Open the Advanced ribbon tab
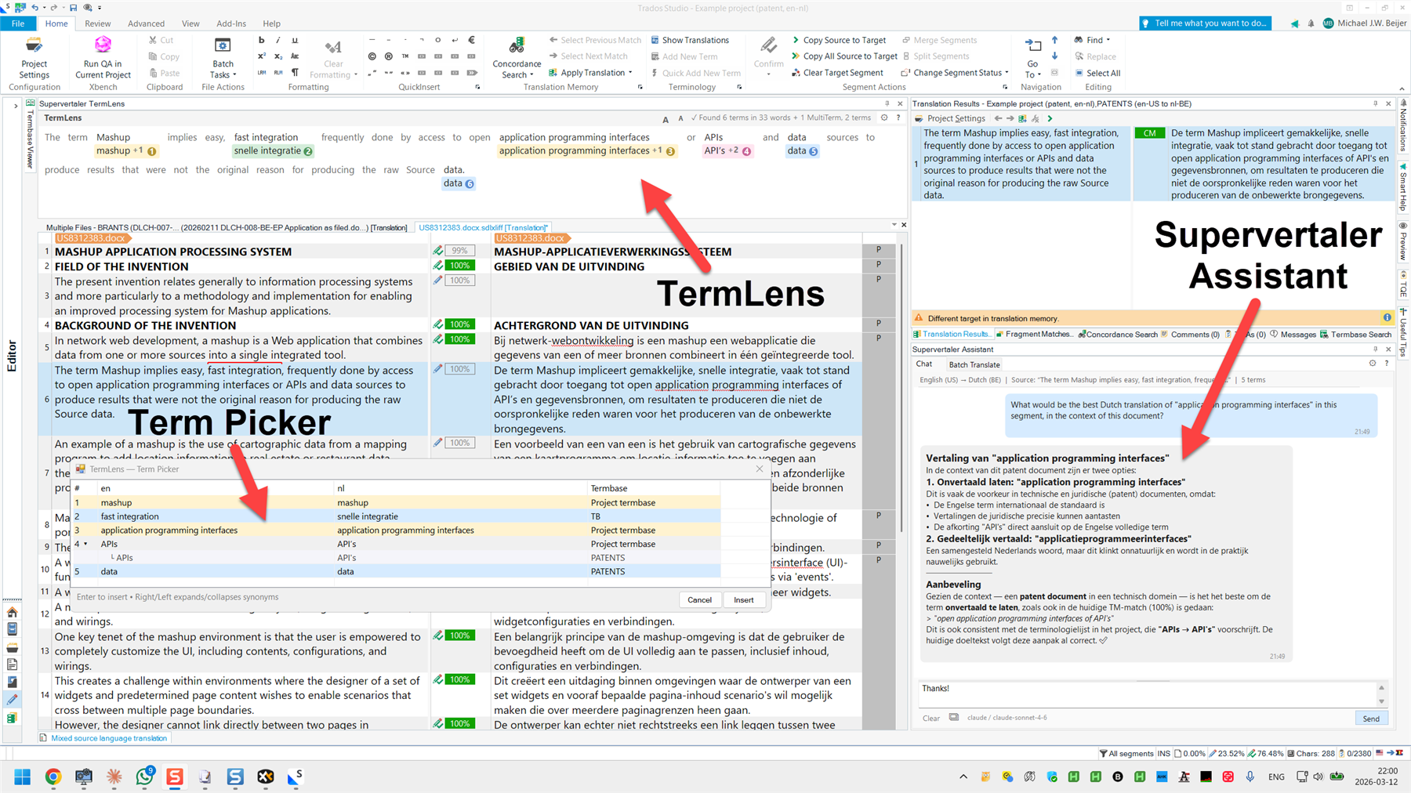 point(146,24)
